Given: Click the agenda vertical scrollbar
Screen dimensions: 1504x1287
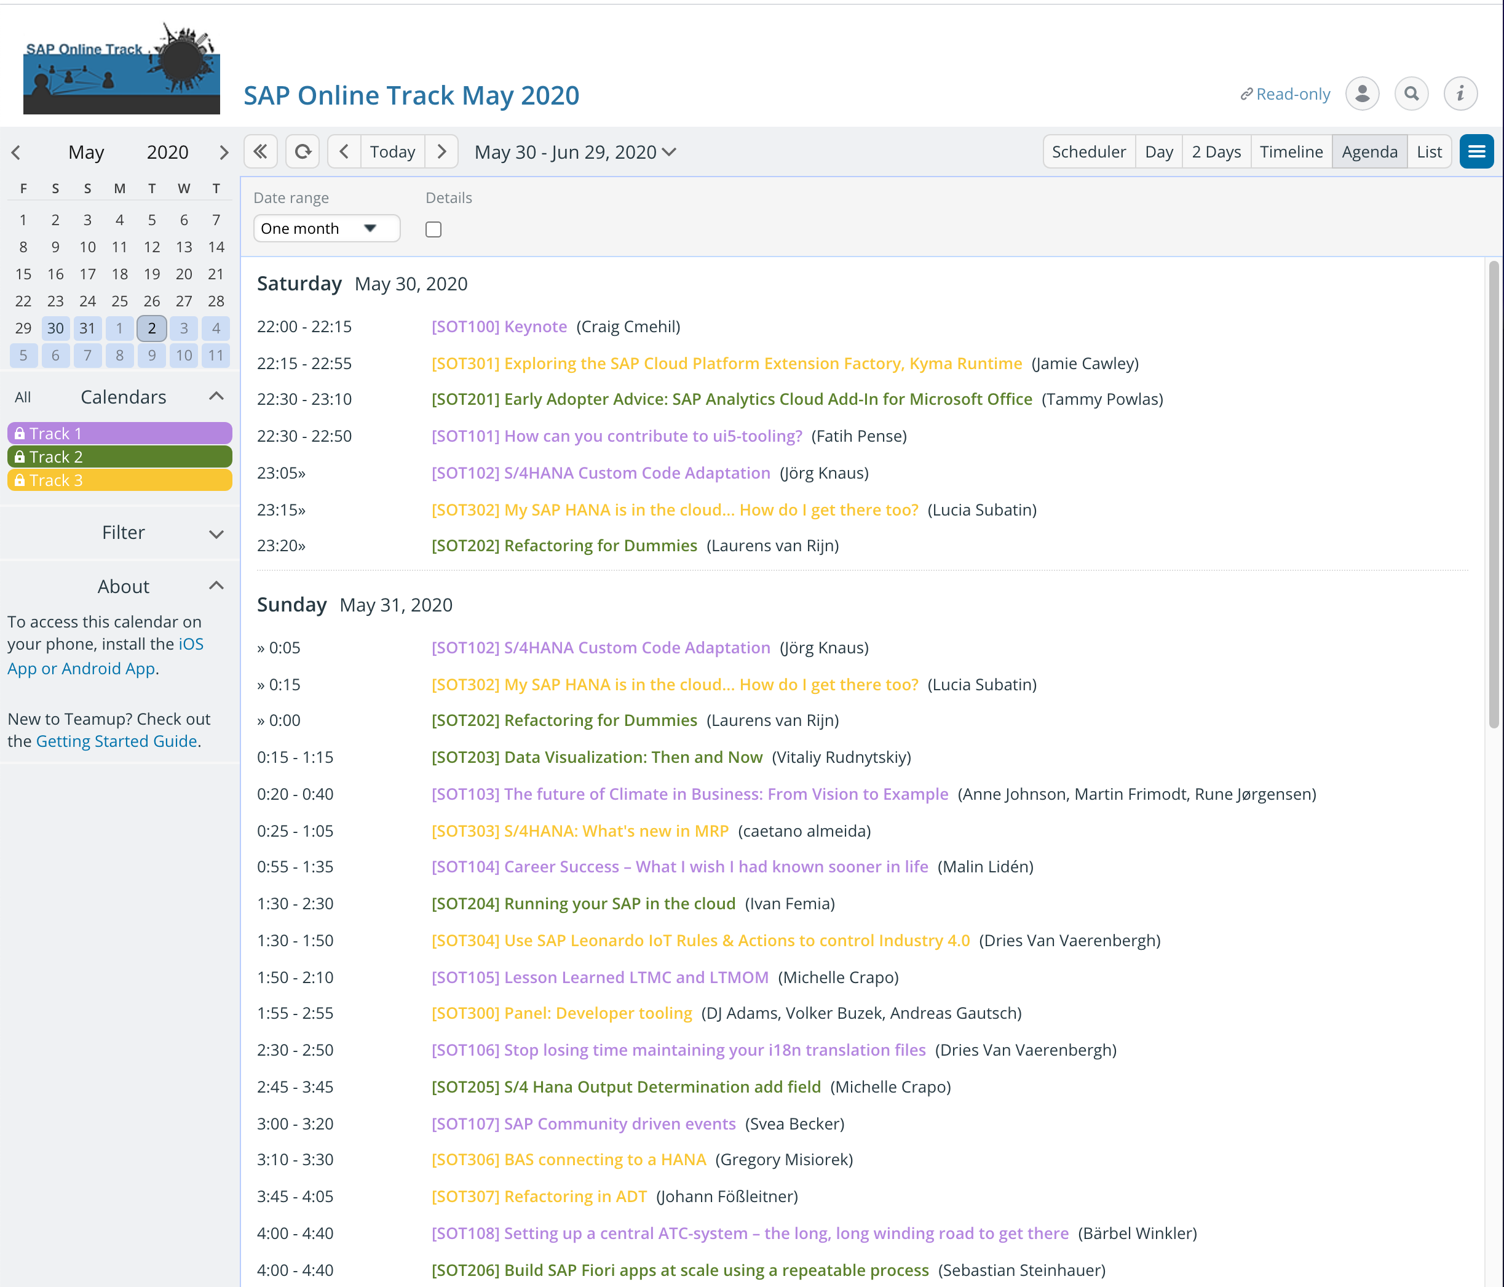Looking at the screenshot, I should (x=1493, y=494).
